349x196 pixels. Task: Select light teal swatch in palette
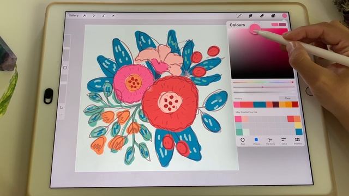click(x=239, y=126)
